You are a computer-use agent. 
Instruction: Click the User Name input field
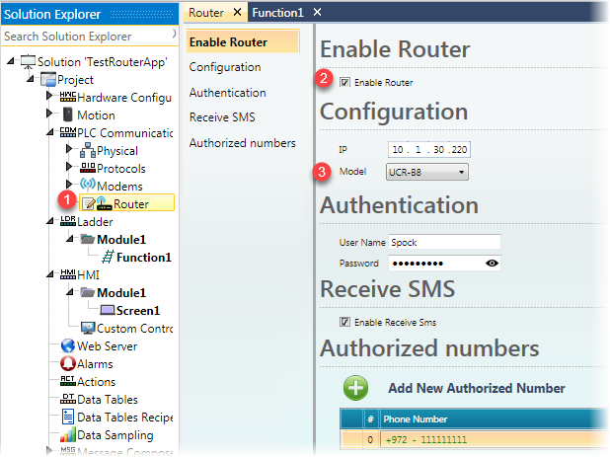click(444, 242)
